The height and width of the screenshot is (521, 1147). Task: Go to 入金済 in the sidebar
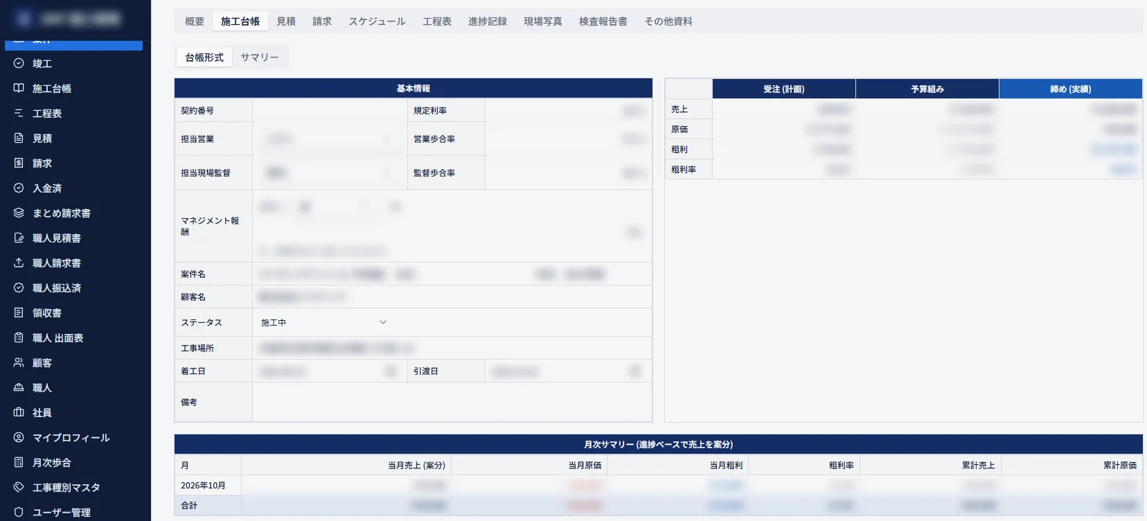point(75,188)
